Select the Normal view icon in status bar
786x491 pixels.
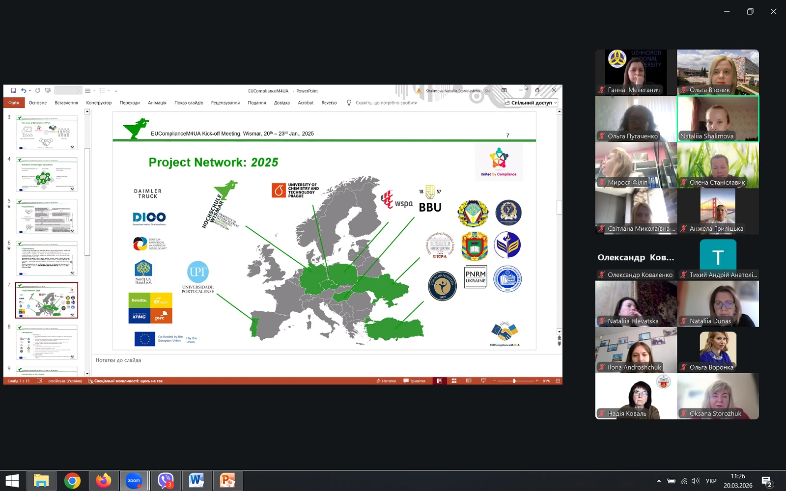[x=440, y=381]
